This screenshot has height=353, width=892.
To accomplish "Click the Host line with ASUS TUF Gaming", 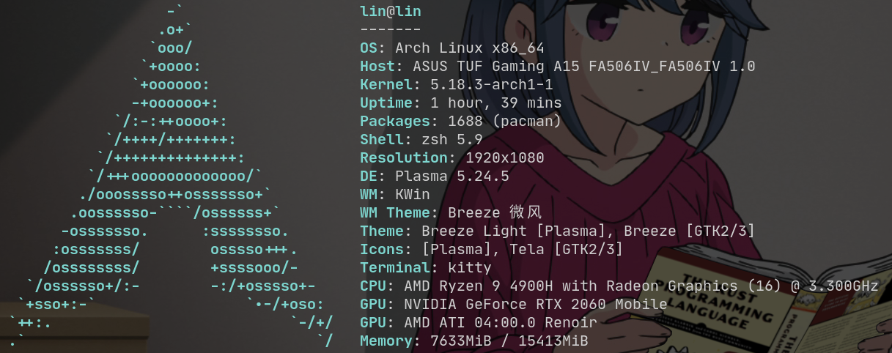I will coord(557,67).
